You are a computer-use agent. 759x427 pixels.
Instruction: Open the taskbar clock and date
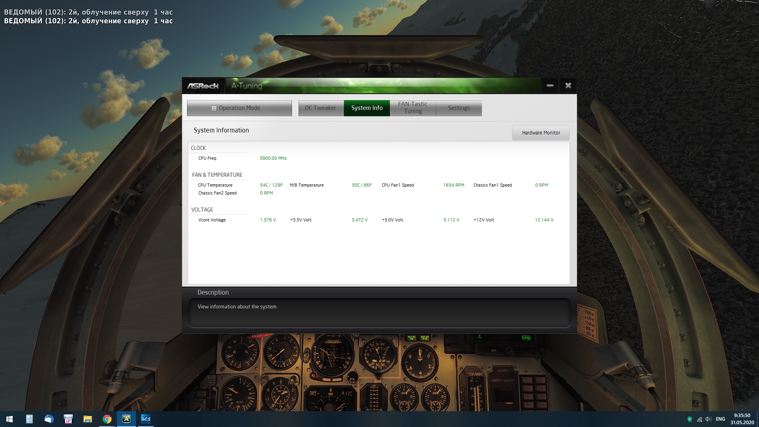(742, 419)
